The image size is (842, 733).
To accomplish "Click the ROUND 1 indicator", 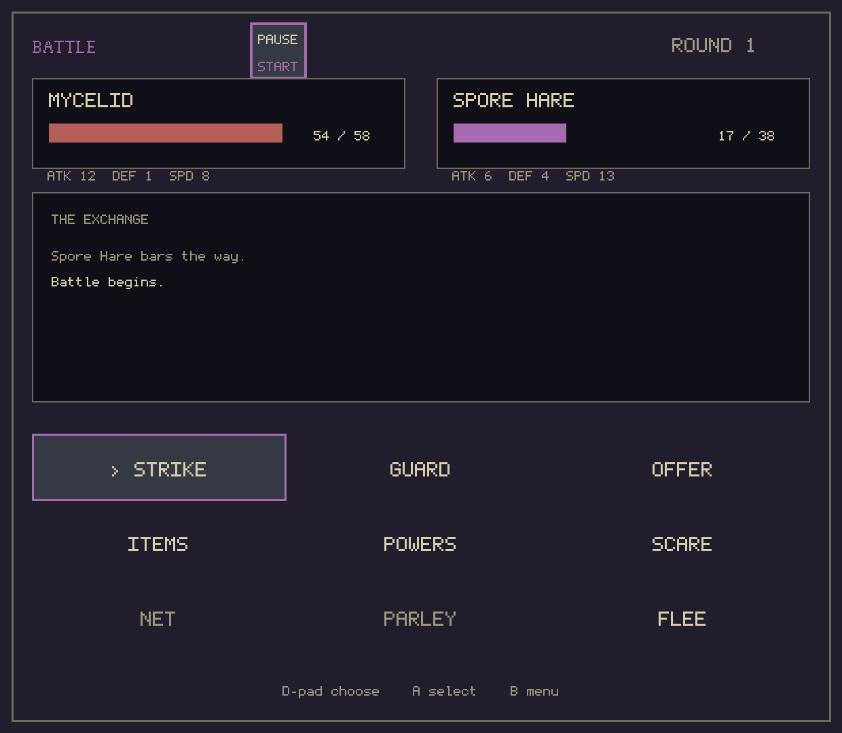I will click(x=713, y=45).
